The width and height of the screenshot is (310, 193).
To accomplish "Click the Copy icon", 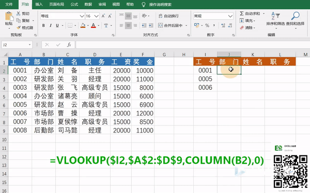I will (x=19, y=21).
